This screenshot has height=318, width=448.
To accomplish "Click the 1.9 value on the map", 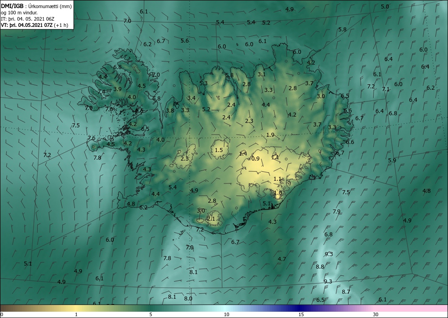I will (270, 135).
